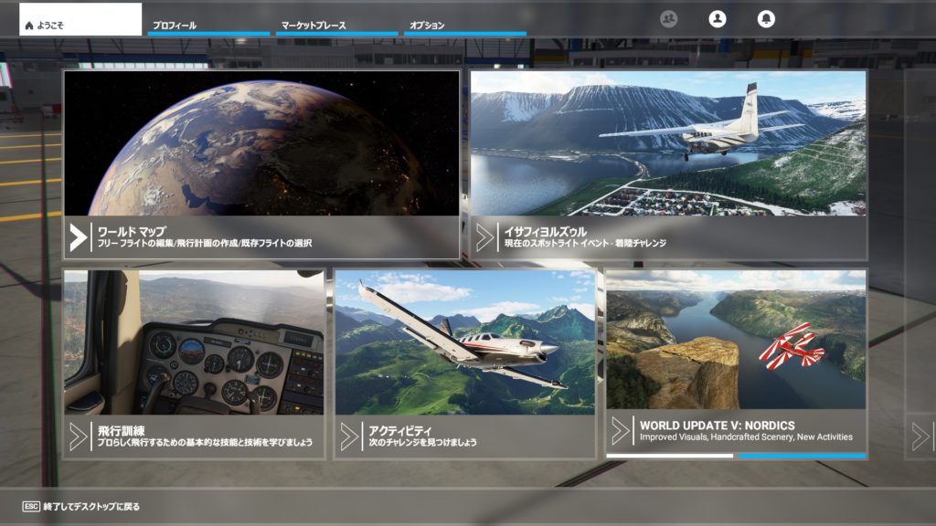The height and width of the screenshot is (526, 936).
Task: Open the multiplayer friends group icon
Action: tap(668, 19)
